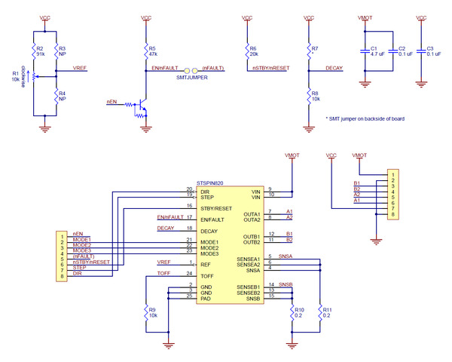
Task: Click the SENSEB2 pin name inside the chip
Action: point(248,293)
